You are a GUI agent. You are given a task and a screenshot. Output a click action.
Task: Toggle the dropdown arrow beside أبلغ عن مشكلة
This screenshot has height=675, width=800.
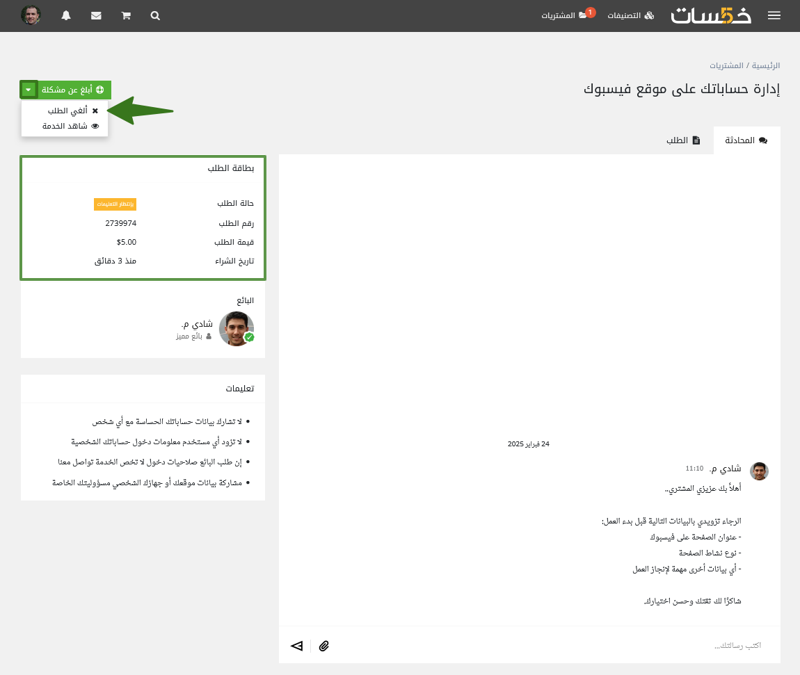pyautogui.click(x=29, y=90)
